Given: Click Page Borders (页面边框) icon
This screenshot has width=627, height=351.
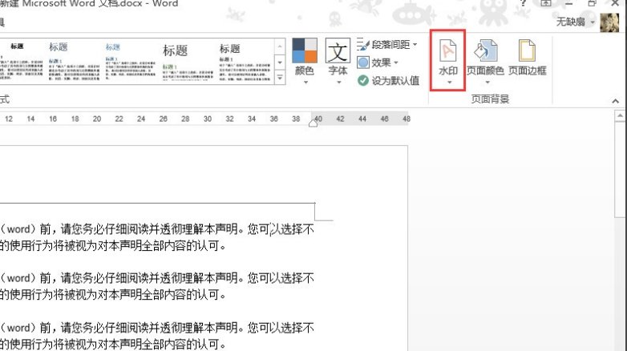Looking at the screenshot, I should (527, 58).
